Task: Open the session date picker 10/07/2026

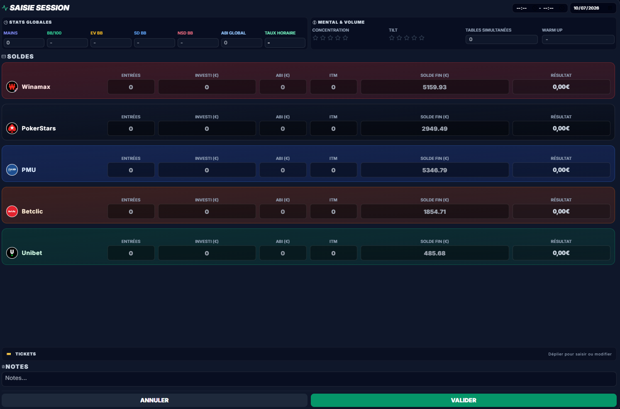Action: (593, 8)
